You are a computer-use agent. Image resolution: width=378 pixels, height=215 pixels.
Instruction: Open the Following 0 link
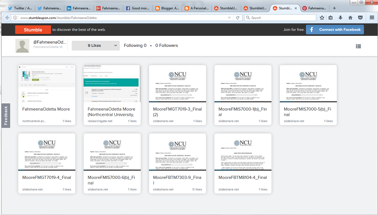pos(135,45)
